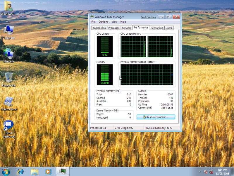Switch to the Processes tab

(x=114, y=28)
